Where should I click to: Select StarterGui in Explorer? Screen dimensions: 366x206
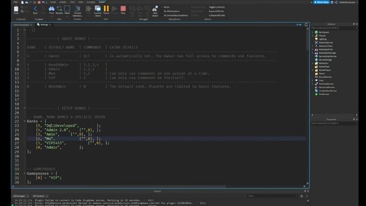[323, 64]
